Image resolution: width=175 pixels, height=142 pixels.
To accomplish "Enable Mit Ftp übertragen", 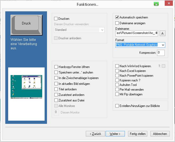I will pyautogui.click(x=117, y=94).
